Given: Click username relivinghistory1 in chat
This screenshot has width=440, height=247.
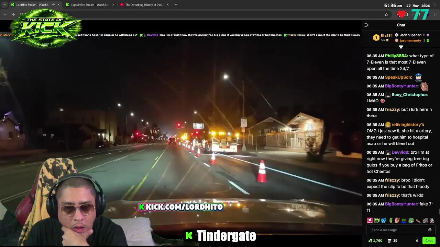Looking at the screenshot, I should [x=407, y=125].
